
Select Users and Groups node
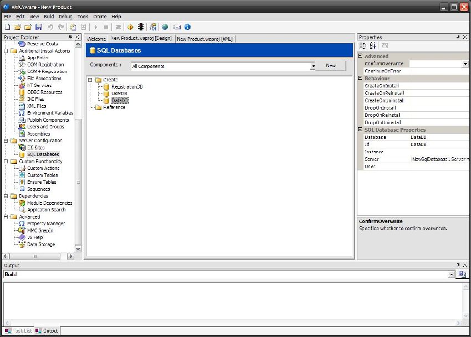(x=45, y=127)
